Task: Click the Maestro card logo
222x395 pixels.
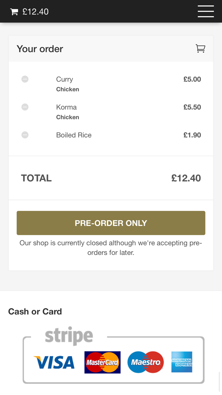Action: [146, 362]
